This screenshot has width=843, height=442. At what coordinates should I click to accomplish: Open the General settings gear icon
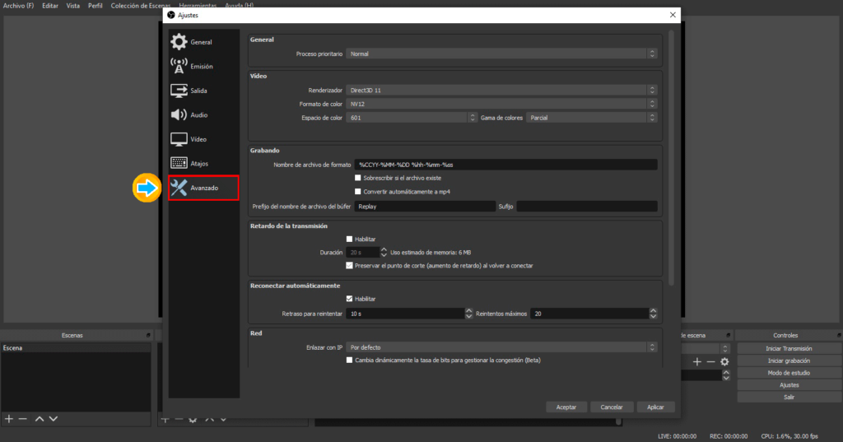[x=179, y=42]
